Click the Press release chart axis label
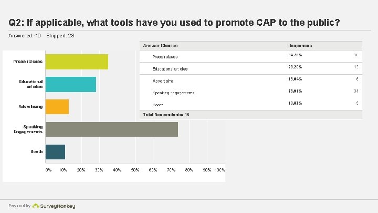The height and width of the screenshot is (213, 378). tap(28, 62)
